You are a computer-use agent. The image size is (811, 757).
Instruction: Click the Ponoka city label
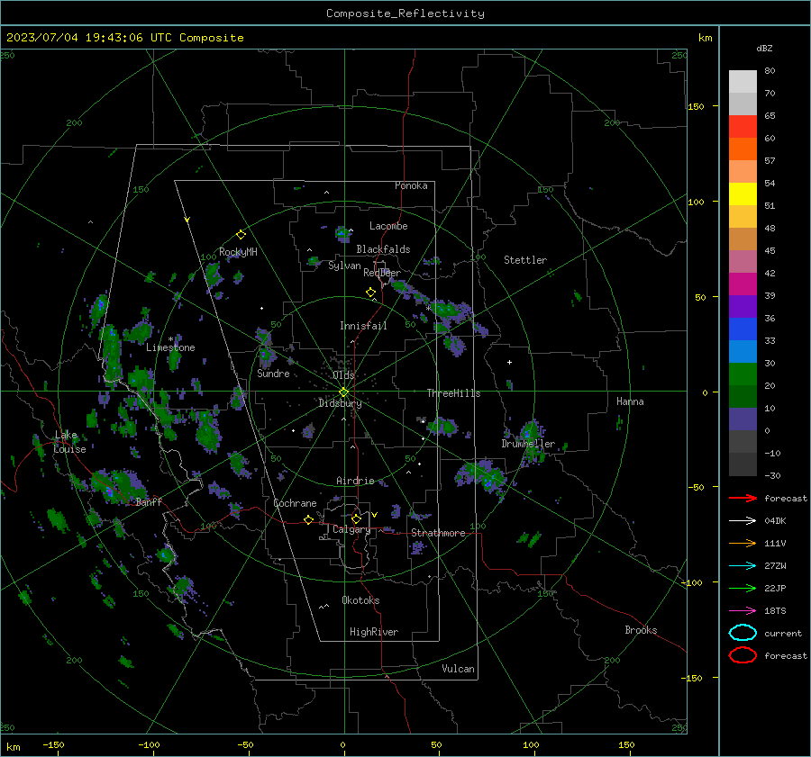pos(411,185)
